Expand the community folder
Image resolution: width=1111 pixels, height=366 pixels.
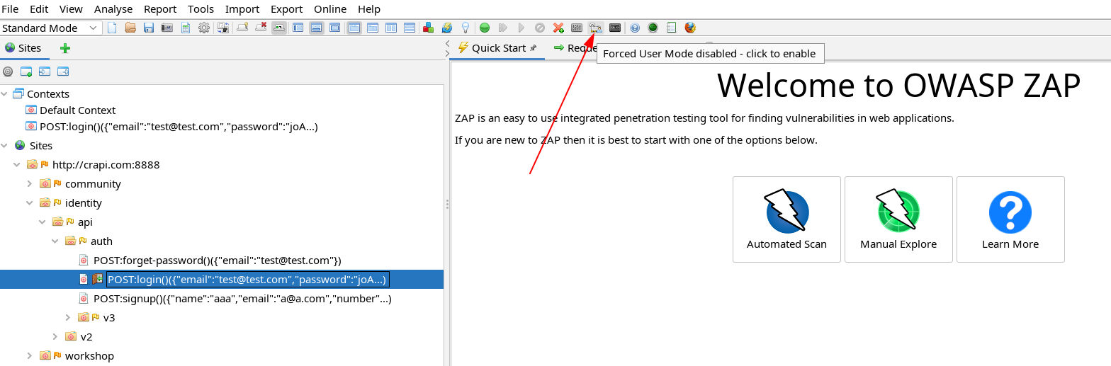pos(30,184)
